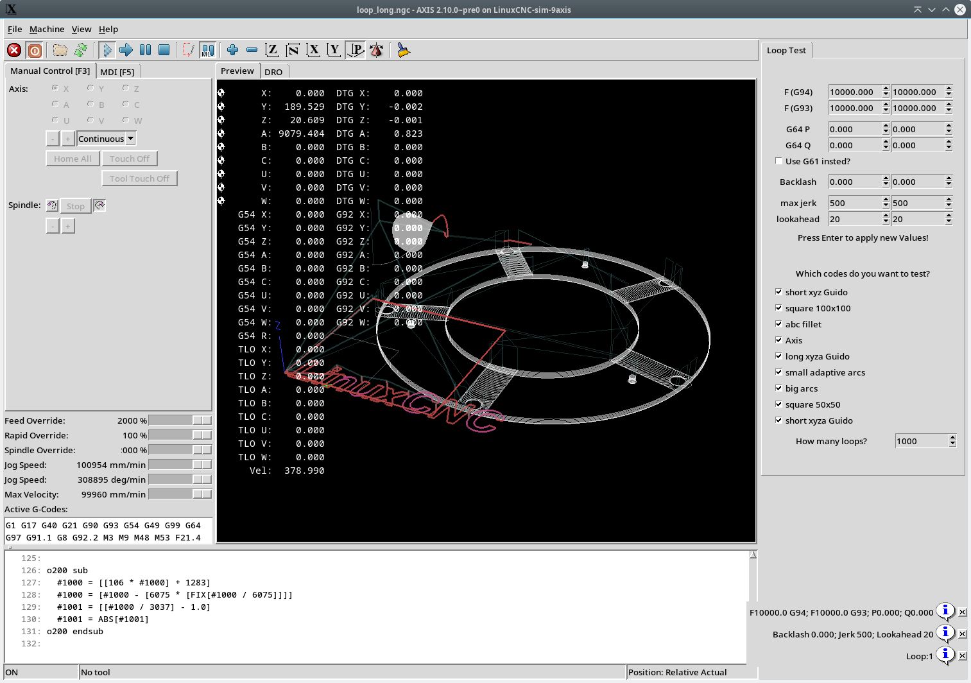Uncheck the abc fillet test

click(778, 324)
